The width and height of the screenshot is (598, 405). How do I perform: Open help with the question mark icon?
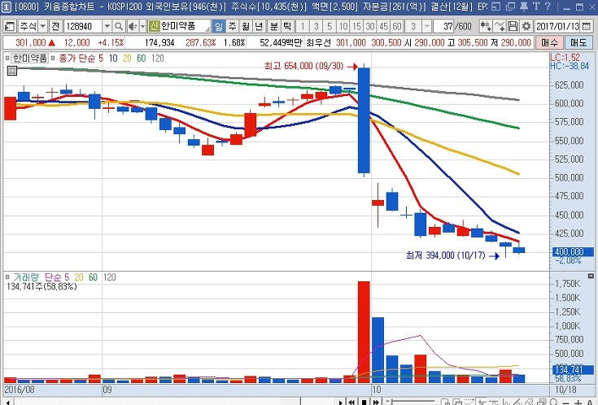548,7
